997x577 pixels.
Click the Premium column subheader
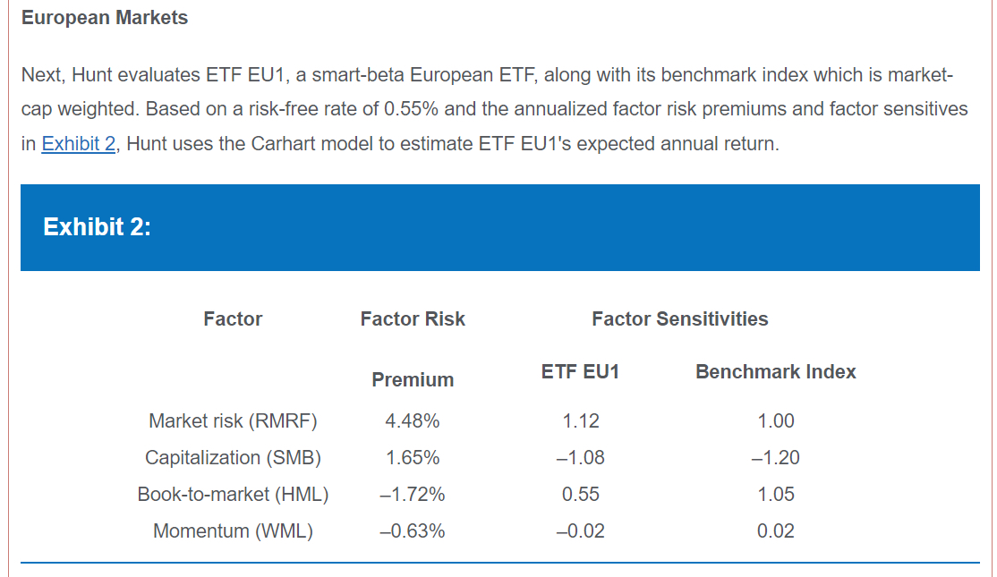(x=413, y=380)
